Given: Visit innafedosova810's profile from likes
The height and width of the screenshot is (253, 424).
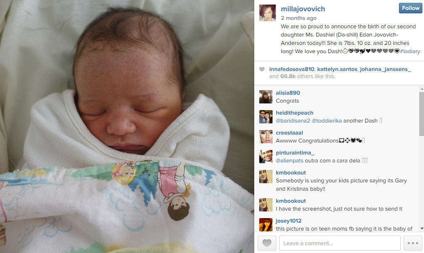Looking at the screenshot, I should tap(292, 69).
